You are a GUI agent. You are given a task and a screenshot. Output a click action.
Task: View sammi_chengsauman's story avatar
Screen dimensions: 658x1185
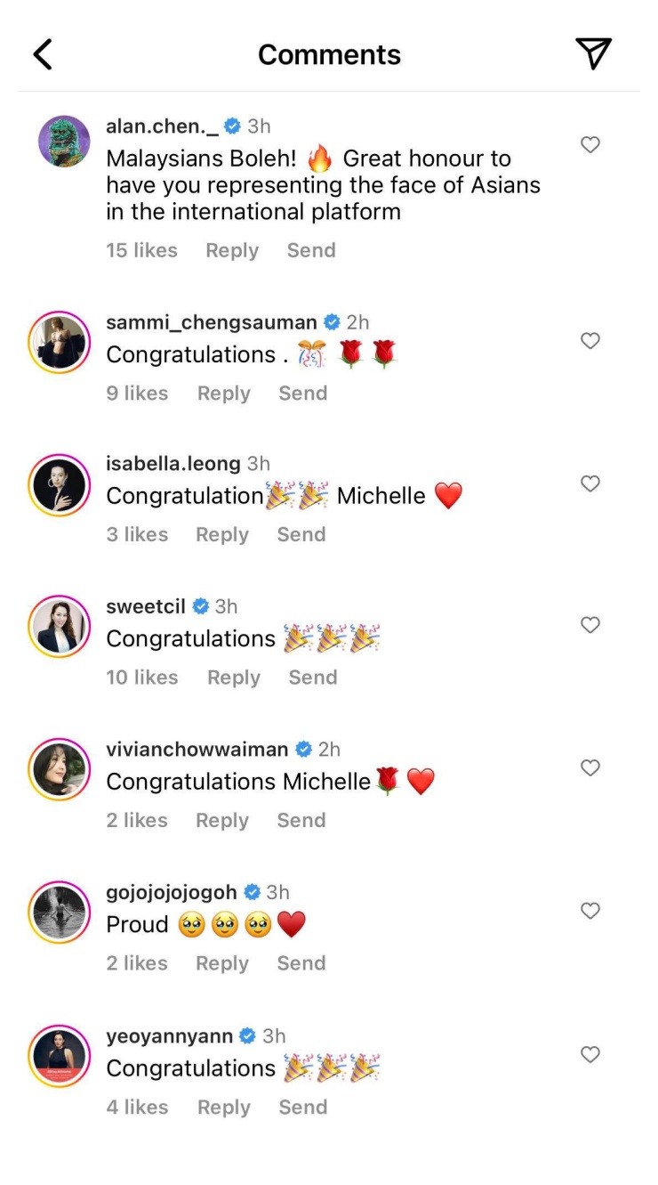pos(60,343)
